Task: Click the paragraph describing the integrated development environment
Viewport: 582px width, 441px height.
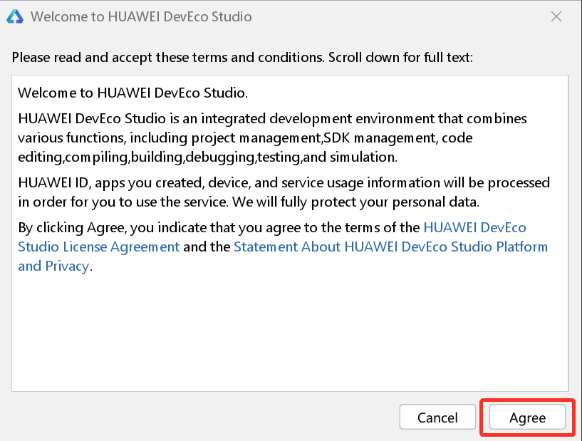Action: [x=272, y=138]
